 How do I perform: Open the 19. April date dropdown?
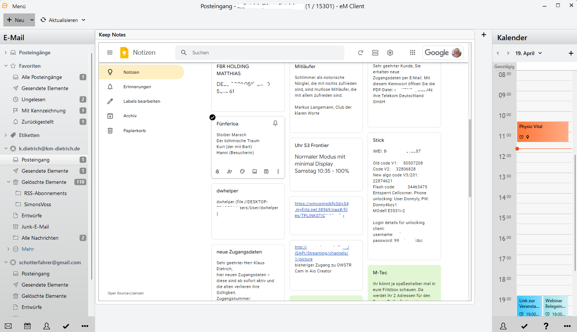529,53
